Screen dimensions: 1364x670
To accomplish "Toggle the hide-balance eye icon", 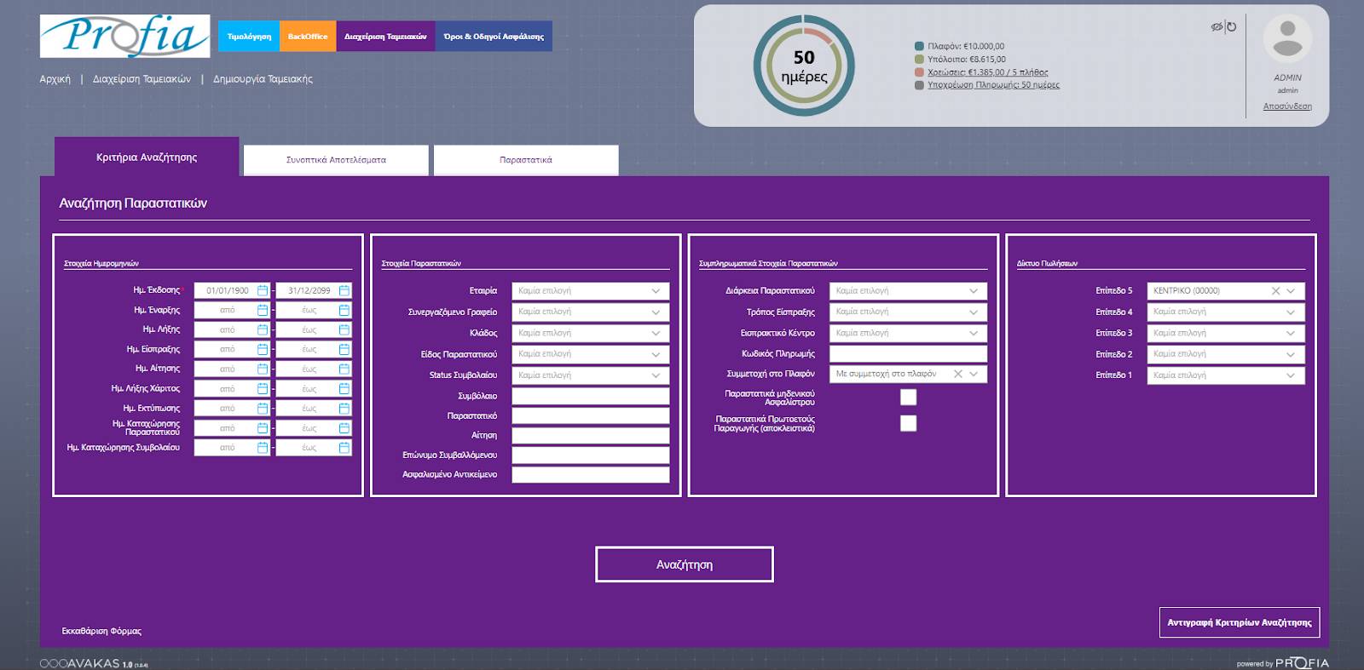I will (x=1217, y=27).
